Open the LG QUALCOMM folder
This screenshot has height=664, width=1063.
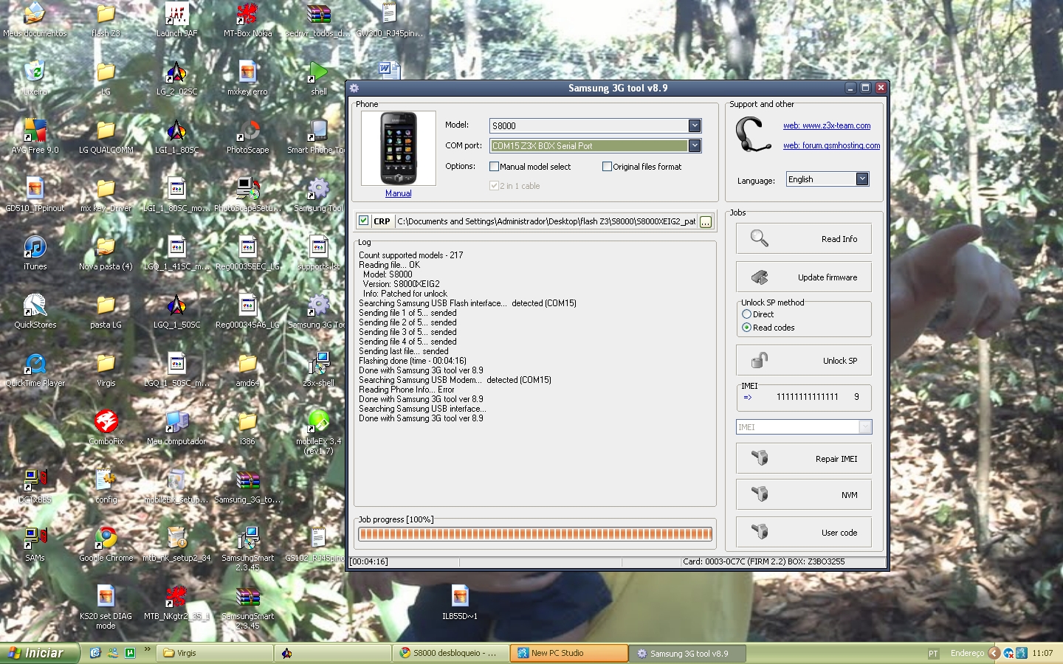tap(106, 136)
